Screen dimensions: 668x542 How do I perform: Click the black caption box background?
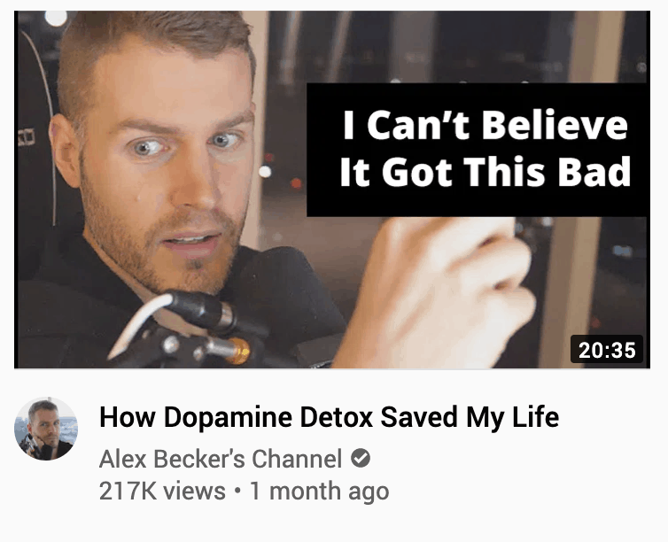point(478,150)
